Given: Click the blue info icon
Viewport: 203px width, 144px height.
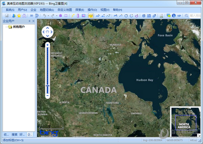Looking at the screenshot, I should click(x=174, y=16).
